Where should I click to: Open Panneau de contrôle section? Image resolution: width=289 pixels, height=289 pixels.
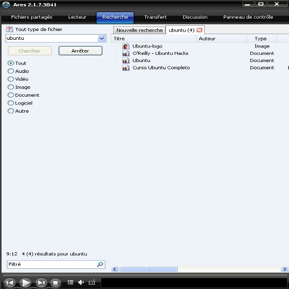point(248,17)
